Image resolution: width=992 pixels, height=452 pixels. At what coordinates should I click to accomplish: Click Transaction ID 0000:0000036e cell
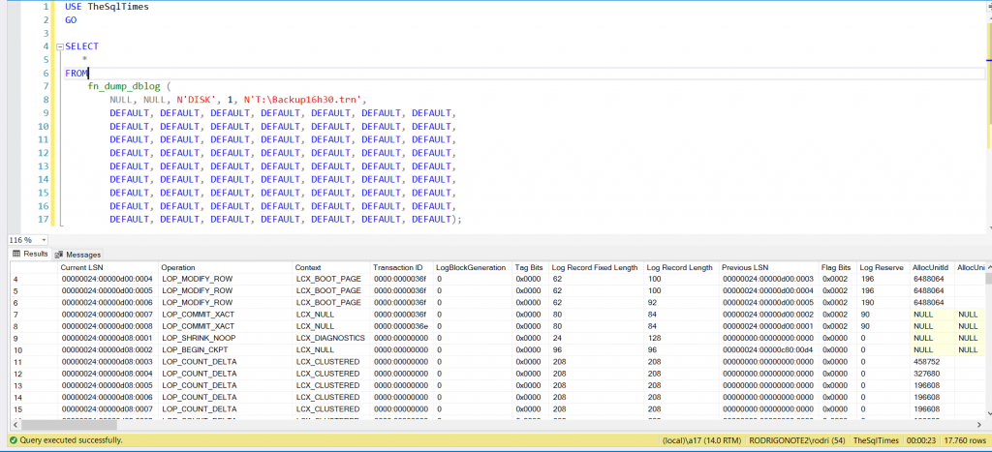(x=402, y=326)
